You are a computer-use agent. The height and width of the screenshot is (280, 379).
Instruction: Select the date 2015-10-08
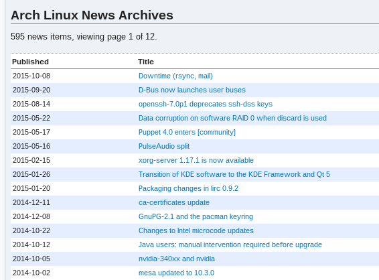click(31, 76)
